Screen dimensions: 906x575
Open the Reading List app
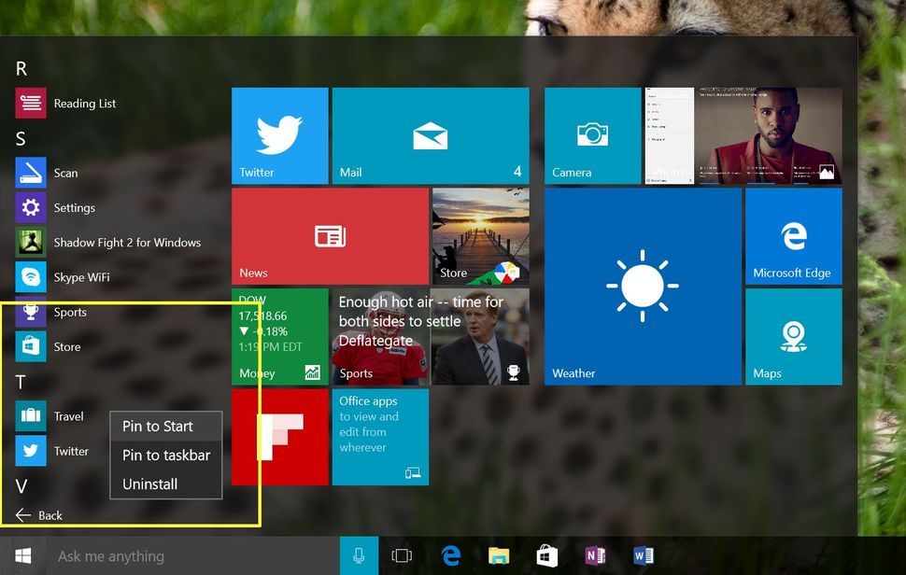click(84, 104)
